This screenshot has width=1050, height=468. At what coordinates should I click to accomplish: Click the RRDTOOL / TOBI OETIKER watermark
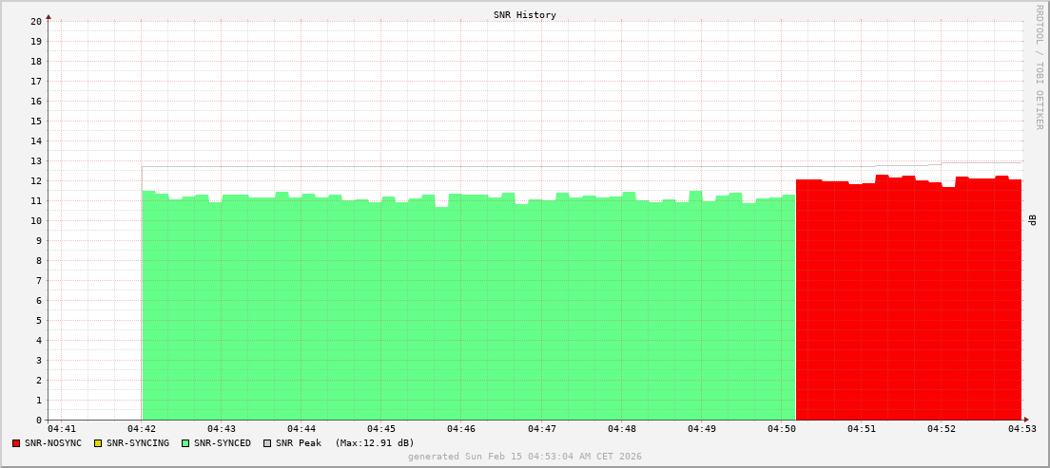[x=1040, y=66]
